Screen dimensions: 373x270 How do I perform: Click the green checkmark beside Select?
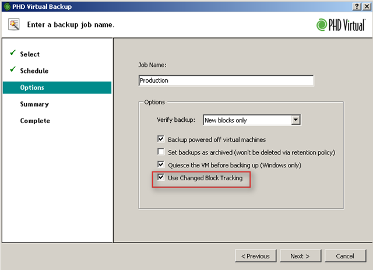(x=12, y=54)
